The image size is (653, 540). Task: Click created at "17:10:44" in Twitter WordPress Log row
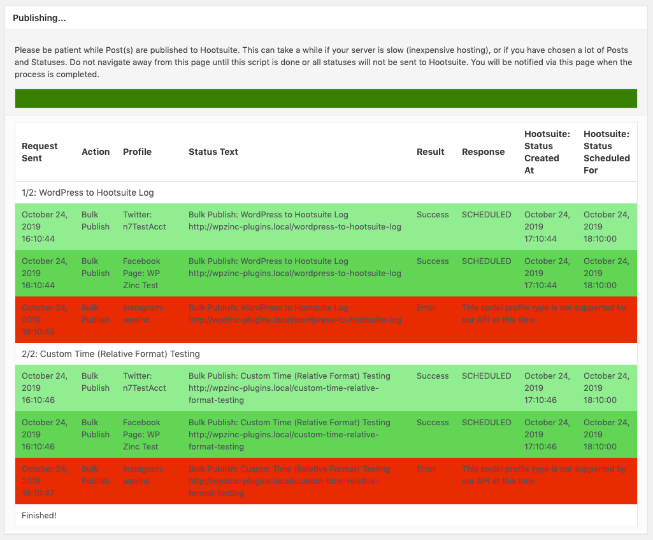[x=541, y=238]
